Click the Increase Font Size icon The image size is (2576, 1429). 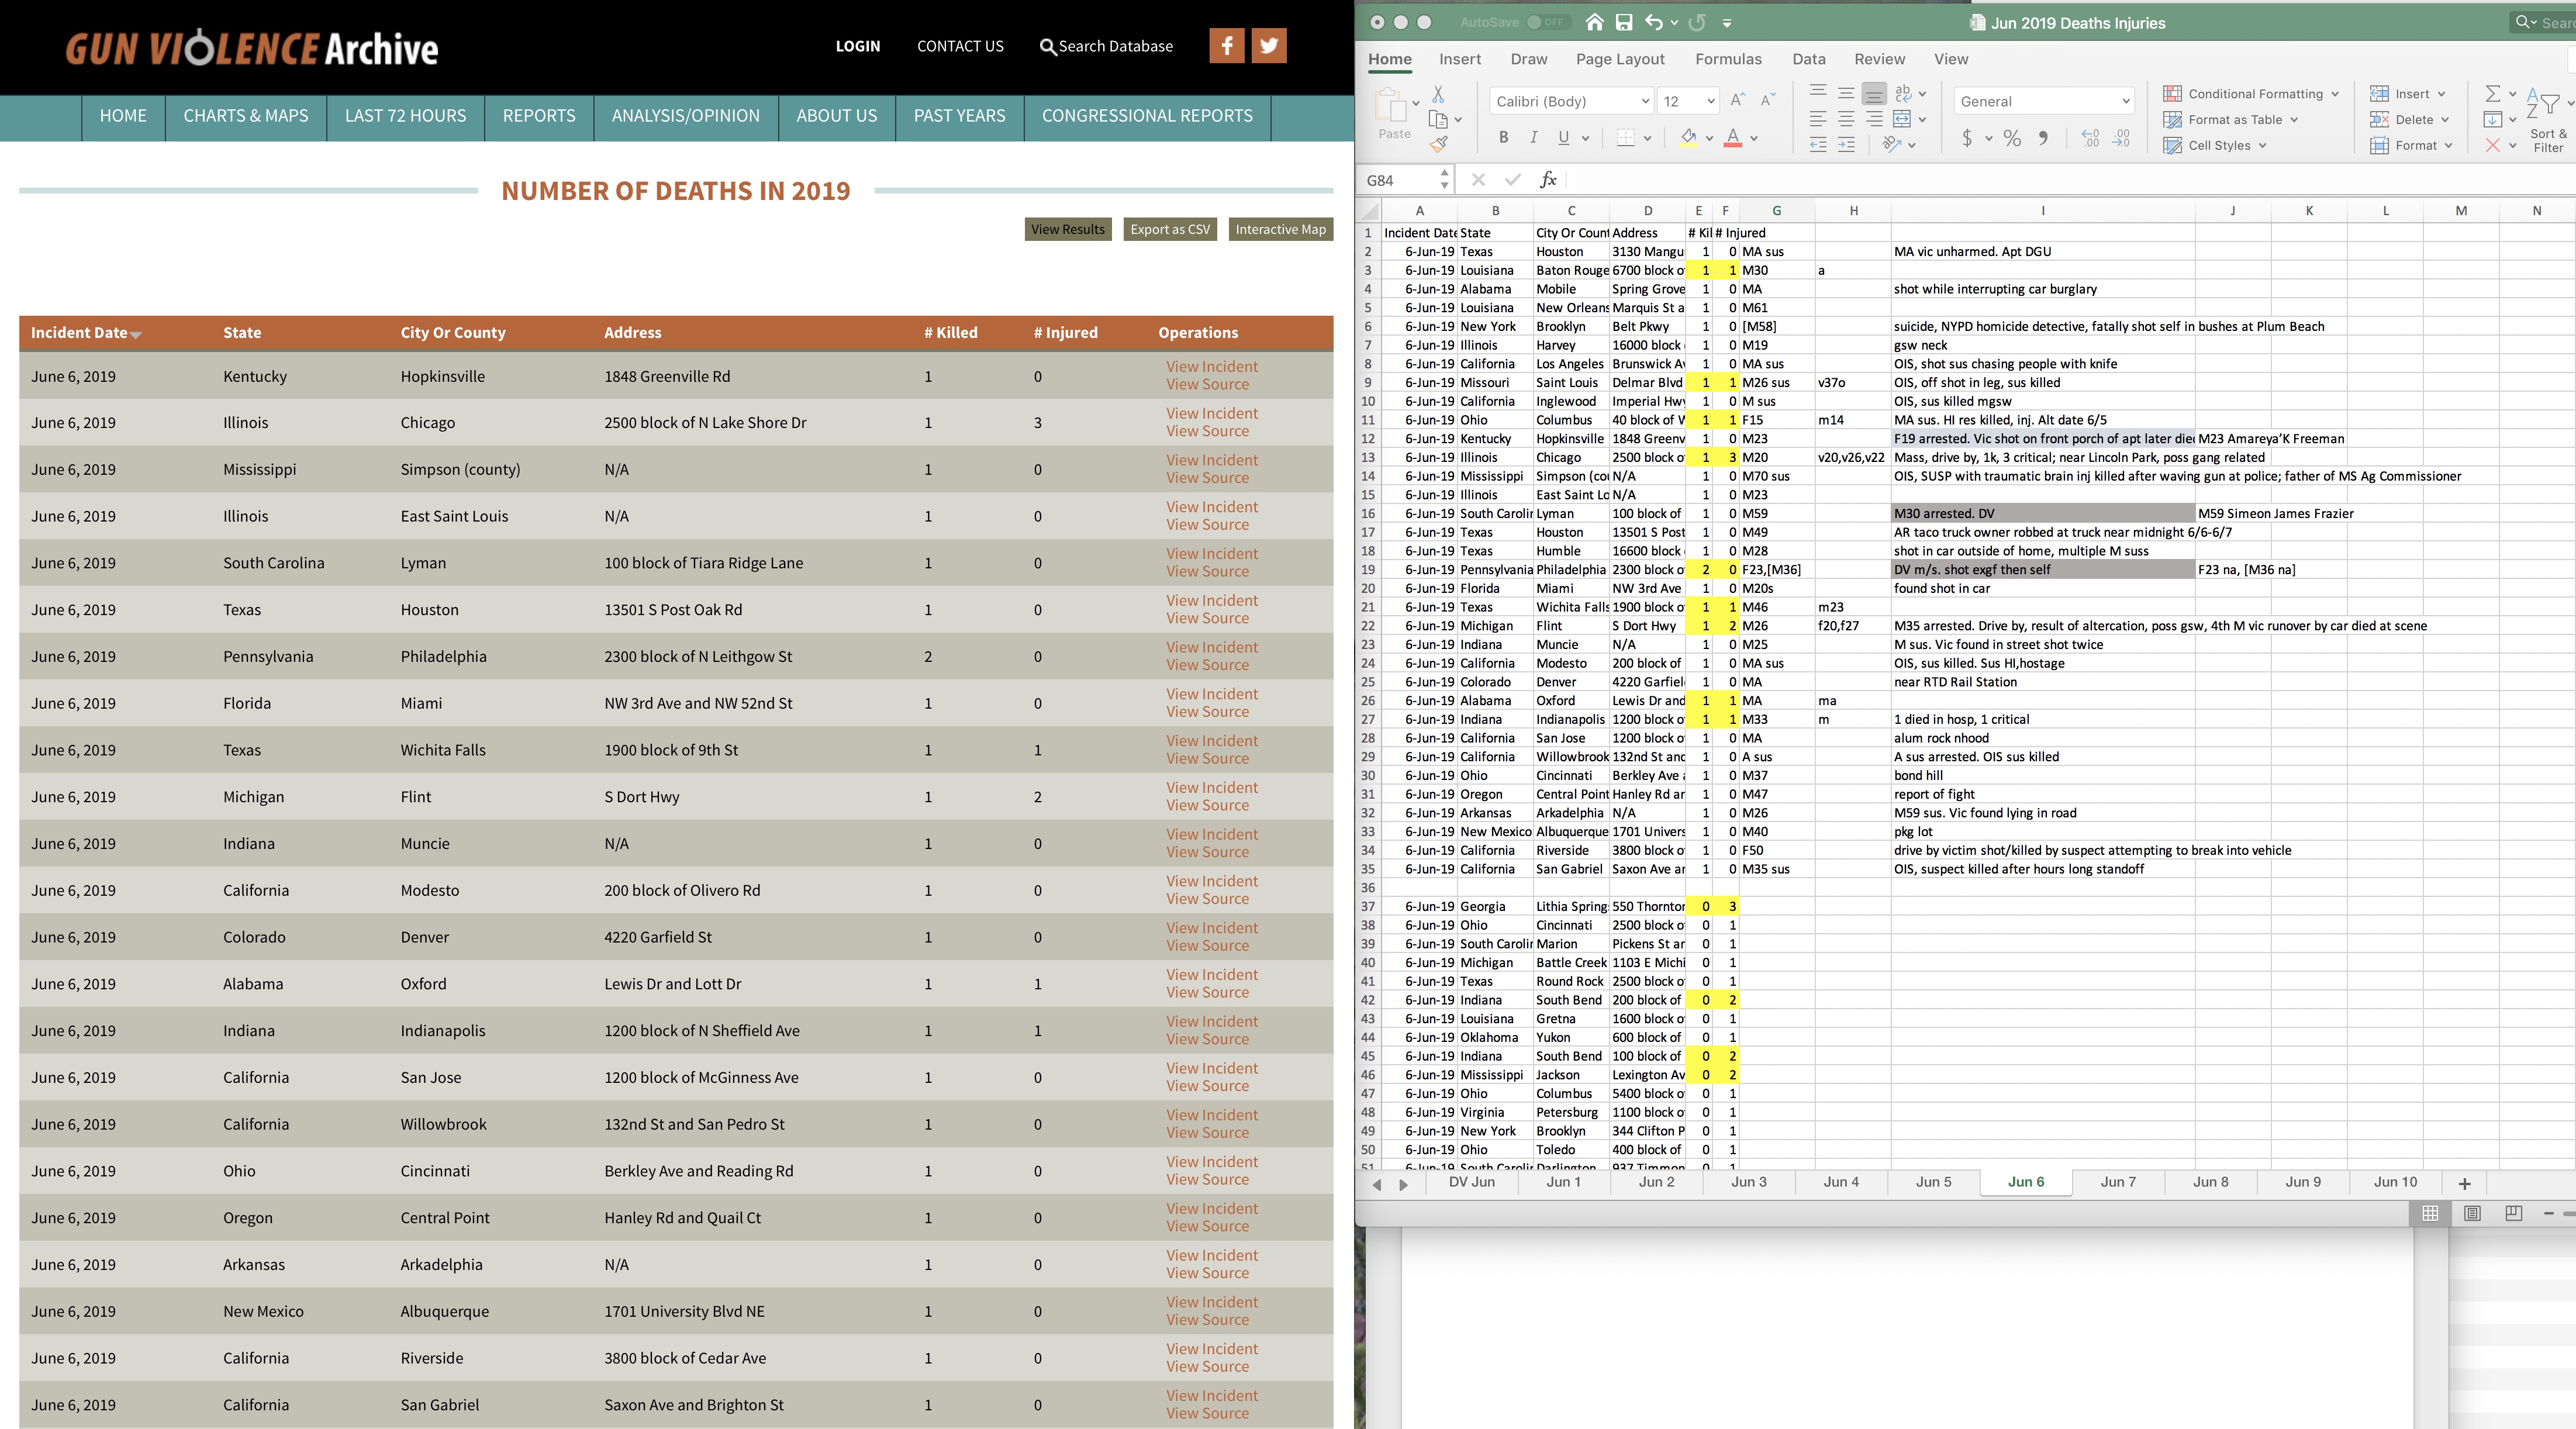pyautogui.click(x=1737, y=100)
